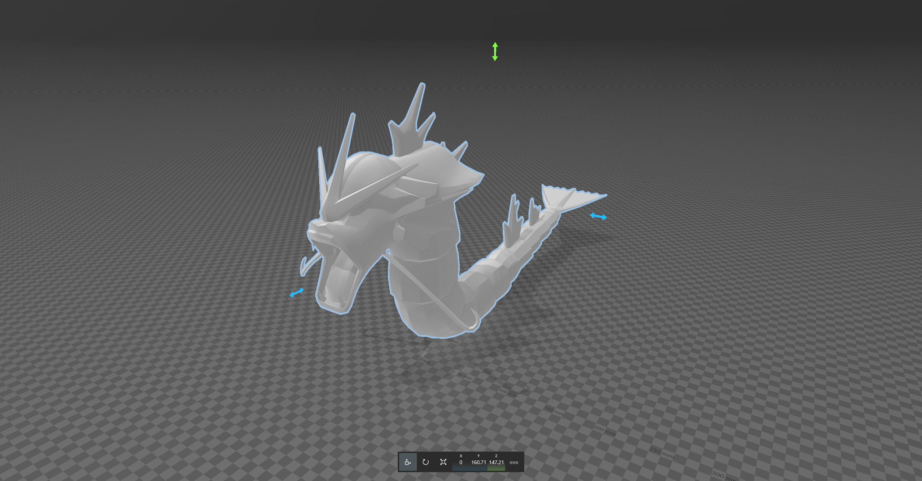The image size is (922, 481).
Task: Click the mm units label
Action: tap(514, 463)
